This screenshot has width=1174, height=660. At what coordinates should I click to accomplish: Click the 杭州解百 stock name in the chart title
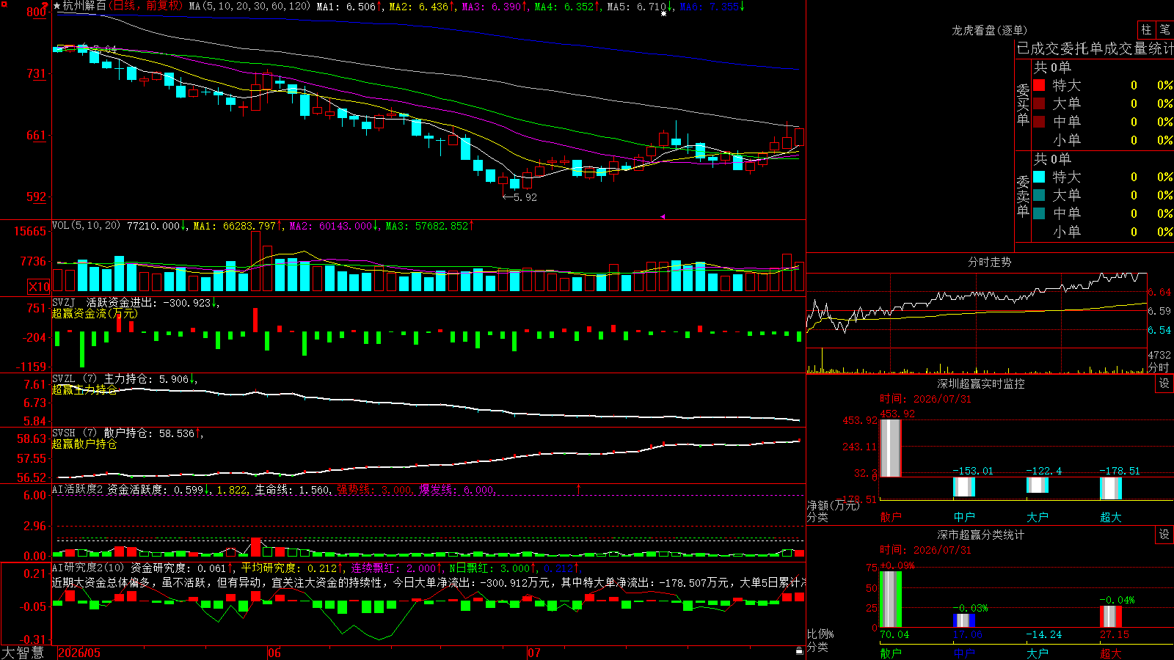click(x=84, y=6)
